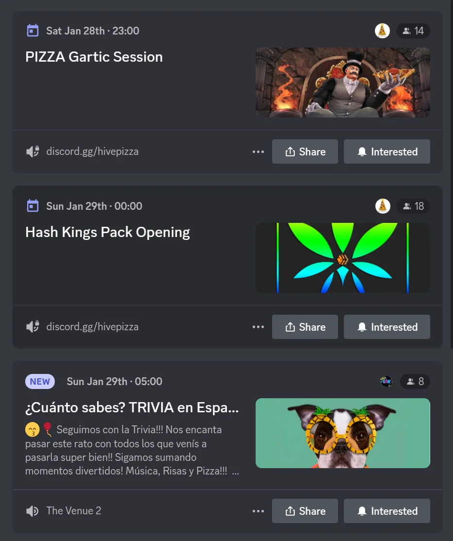Open more options menu for Hash Kings event
This screenshot has width=453, height=541.
(x=258, y=327)
